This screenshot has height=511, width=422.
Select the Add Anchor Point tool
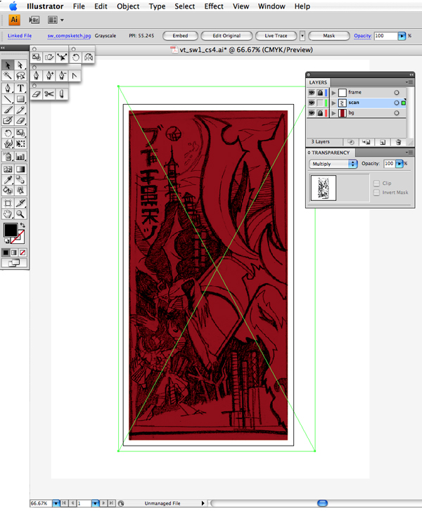click(49, 76)
